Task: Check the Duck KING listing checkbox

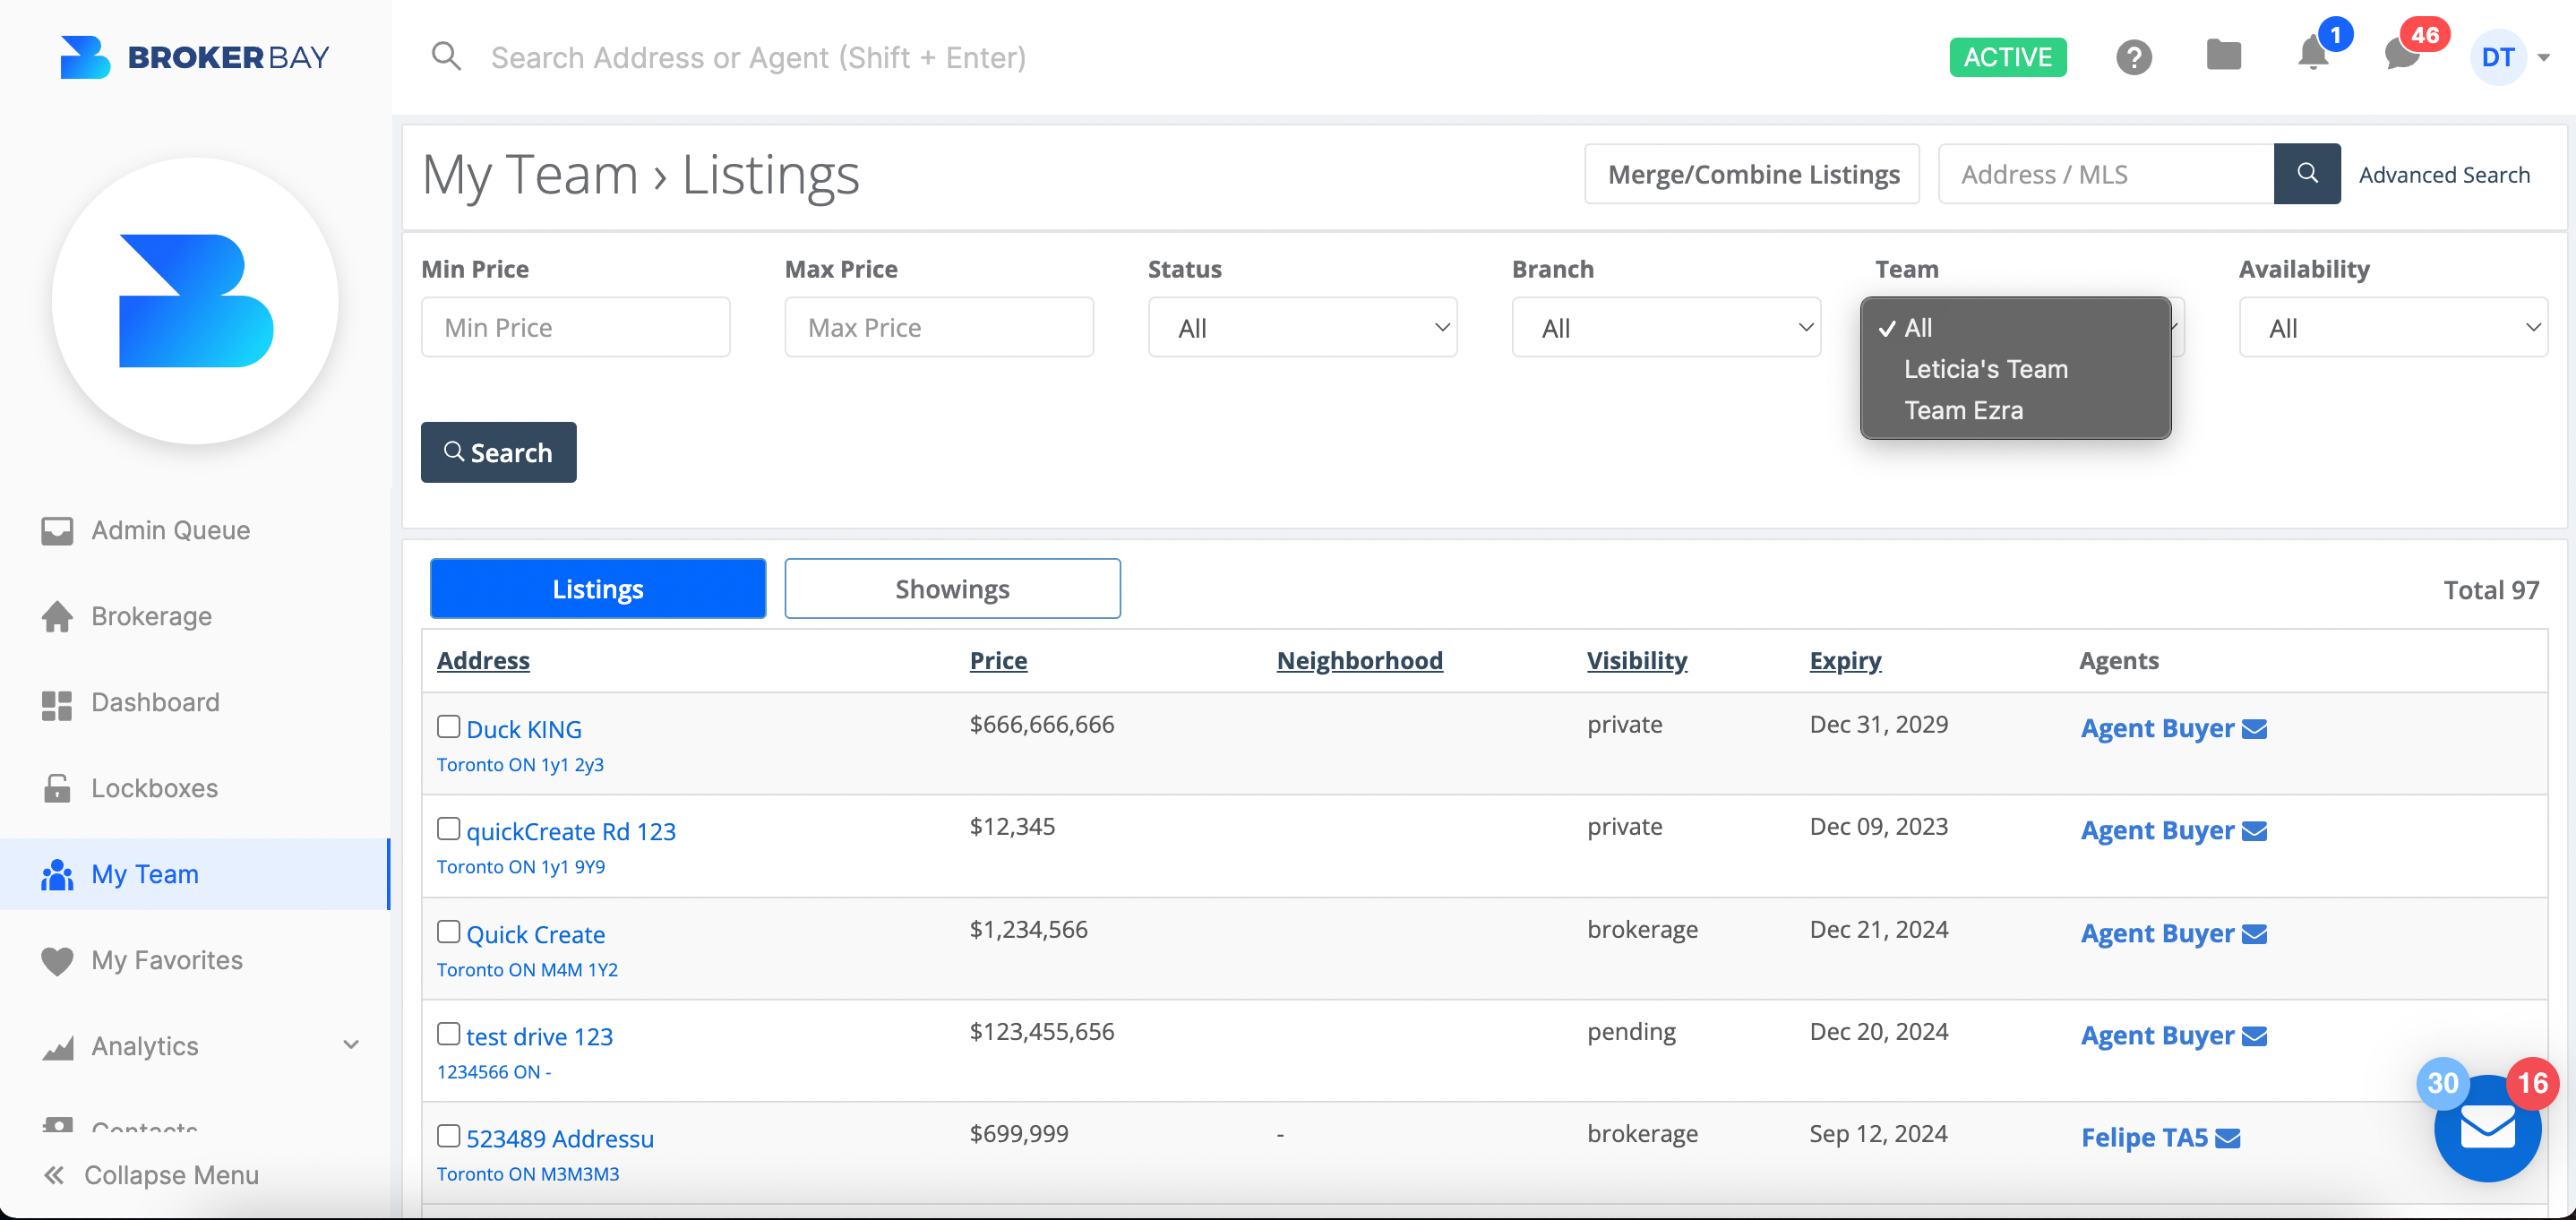Action: tap(449, 726)
